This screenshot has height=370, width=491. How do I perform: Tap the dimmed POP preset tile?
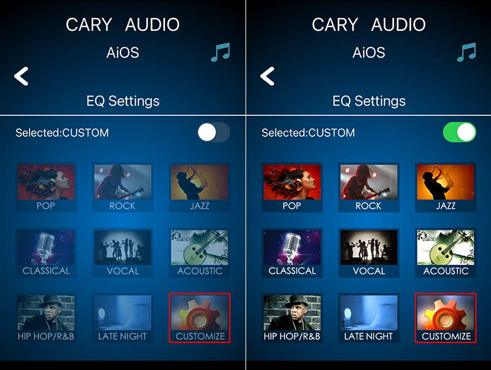pyautogui.click(x=46, y=188)
